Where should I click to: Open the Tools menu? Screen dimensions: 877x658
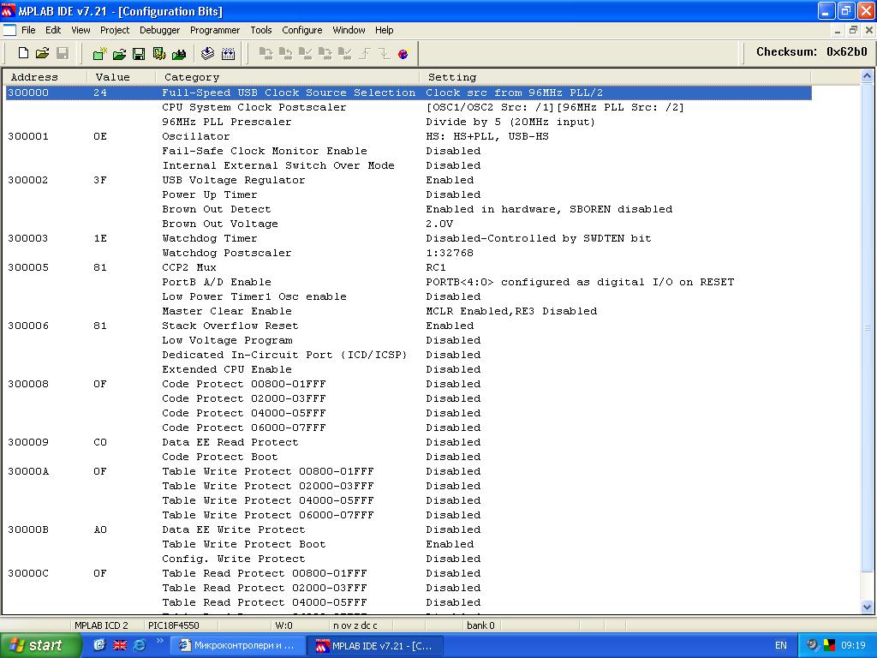click(x=260, y=30)
